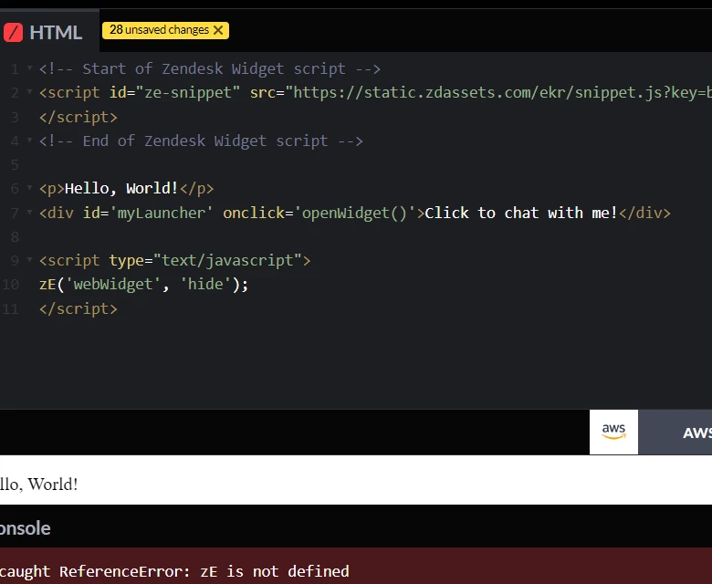Click the "text/javascript" type value

(x=228, y=260)
